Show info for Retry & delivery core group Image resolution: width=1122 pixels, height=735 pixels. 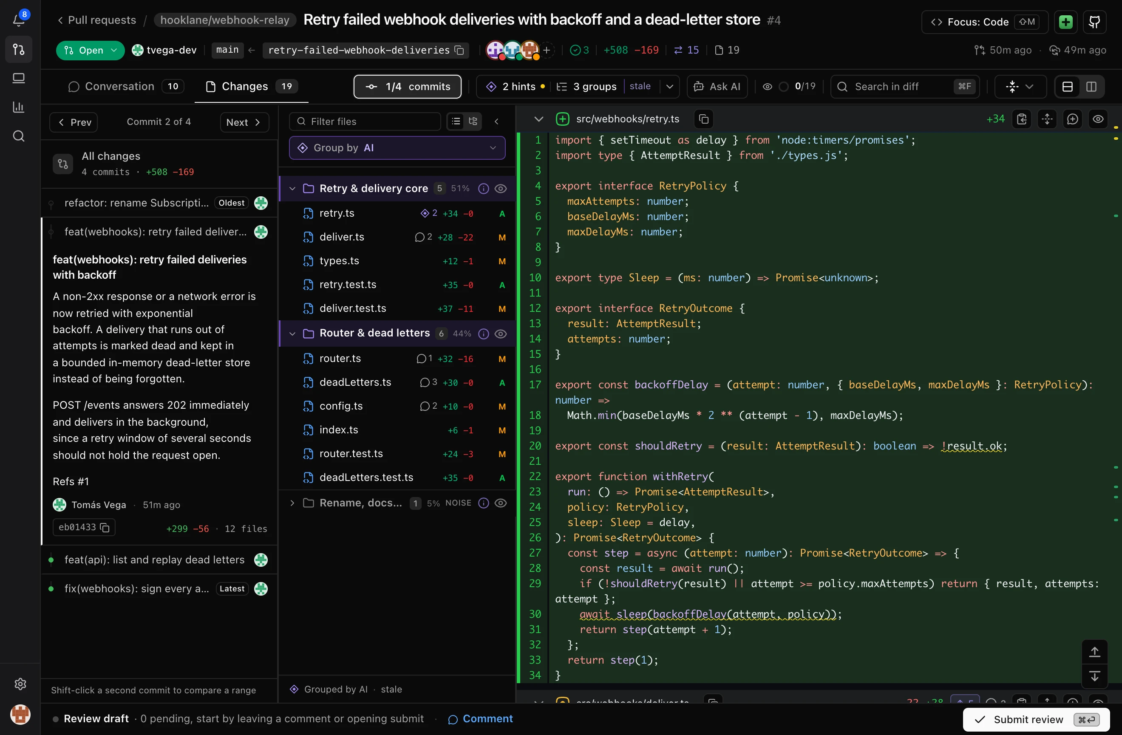coord(483,189)
